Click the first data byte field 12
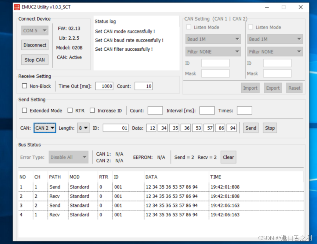 coord(151,128)
